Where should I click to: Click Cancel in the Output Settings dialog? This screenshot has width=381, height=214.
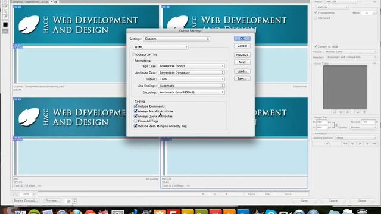(x=242, y=46)
